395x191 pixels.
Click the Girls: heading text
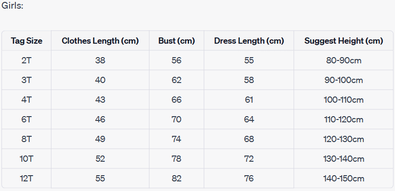click(x=12, y=6)
